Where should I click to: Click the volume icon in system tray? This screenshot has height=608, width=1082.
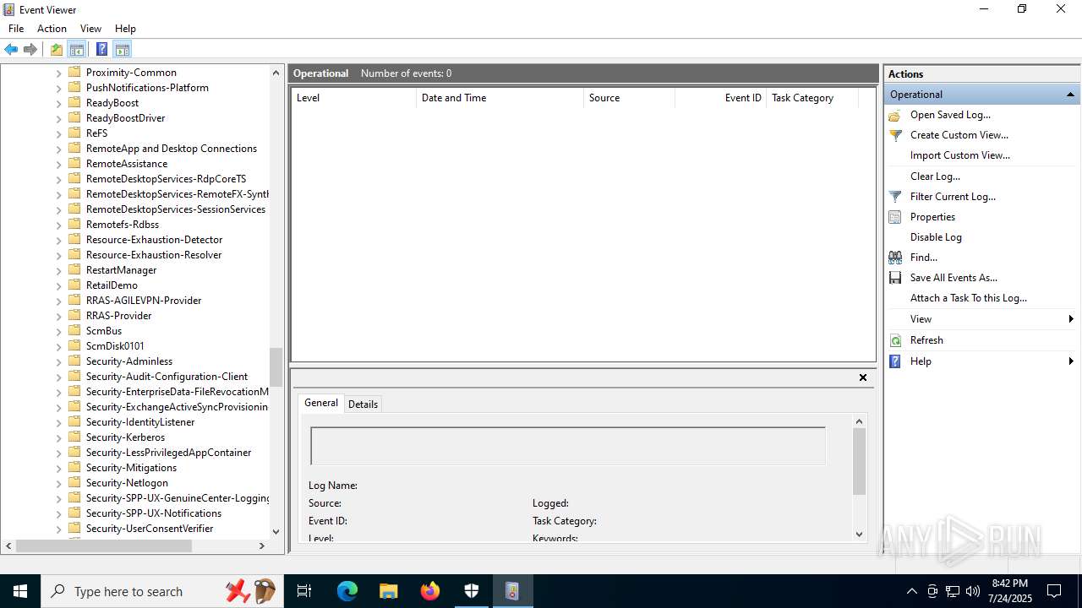click(972, 591)
